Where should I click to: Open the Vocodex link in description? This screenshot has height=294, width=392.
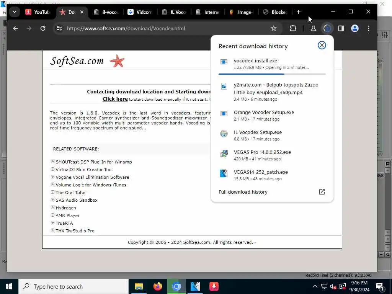coord(111,113)
